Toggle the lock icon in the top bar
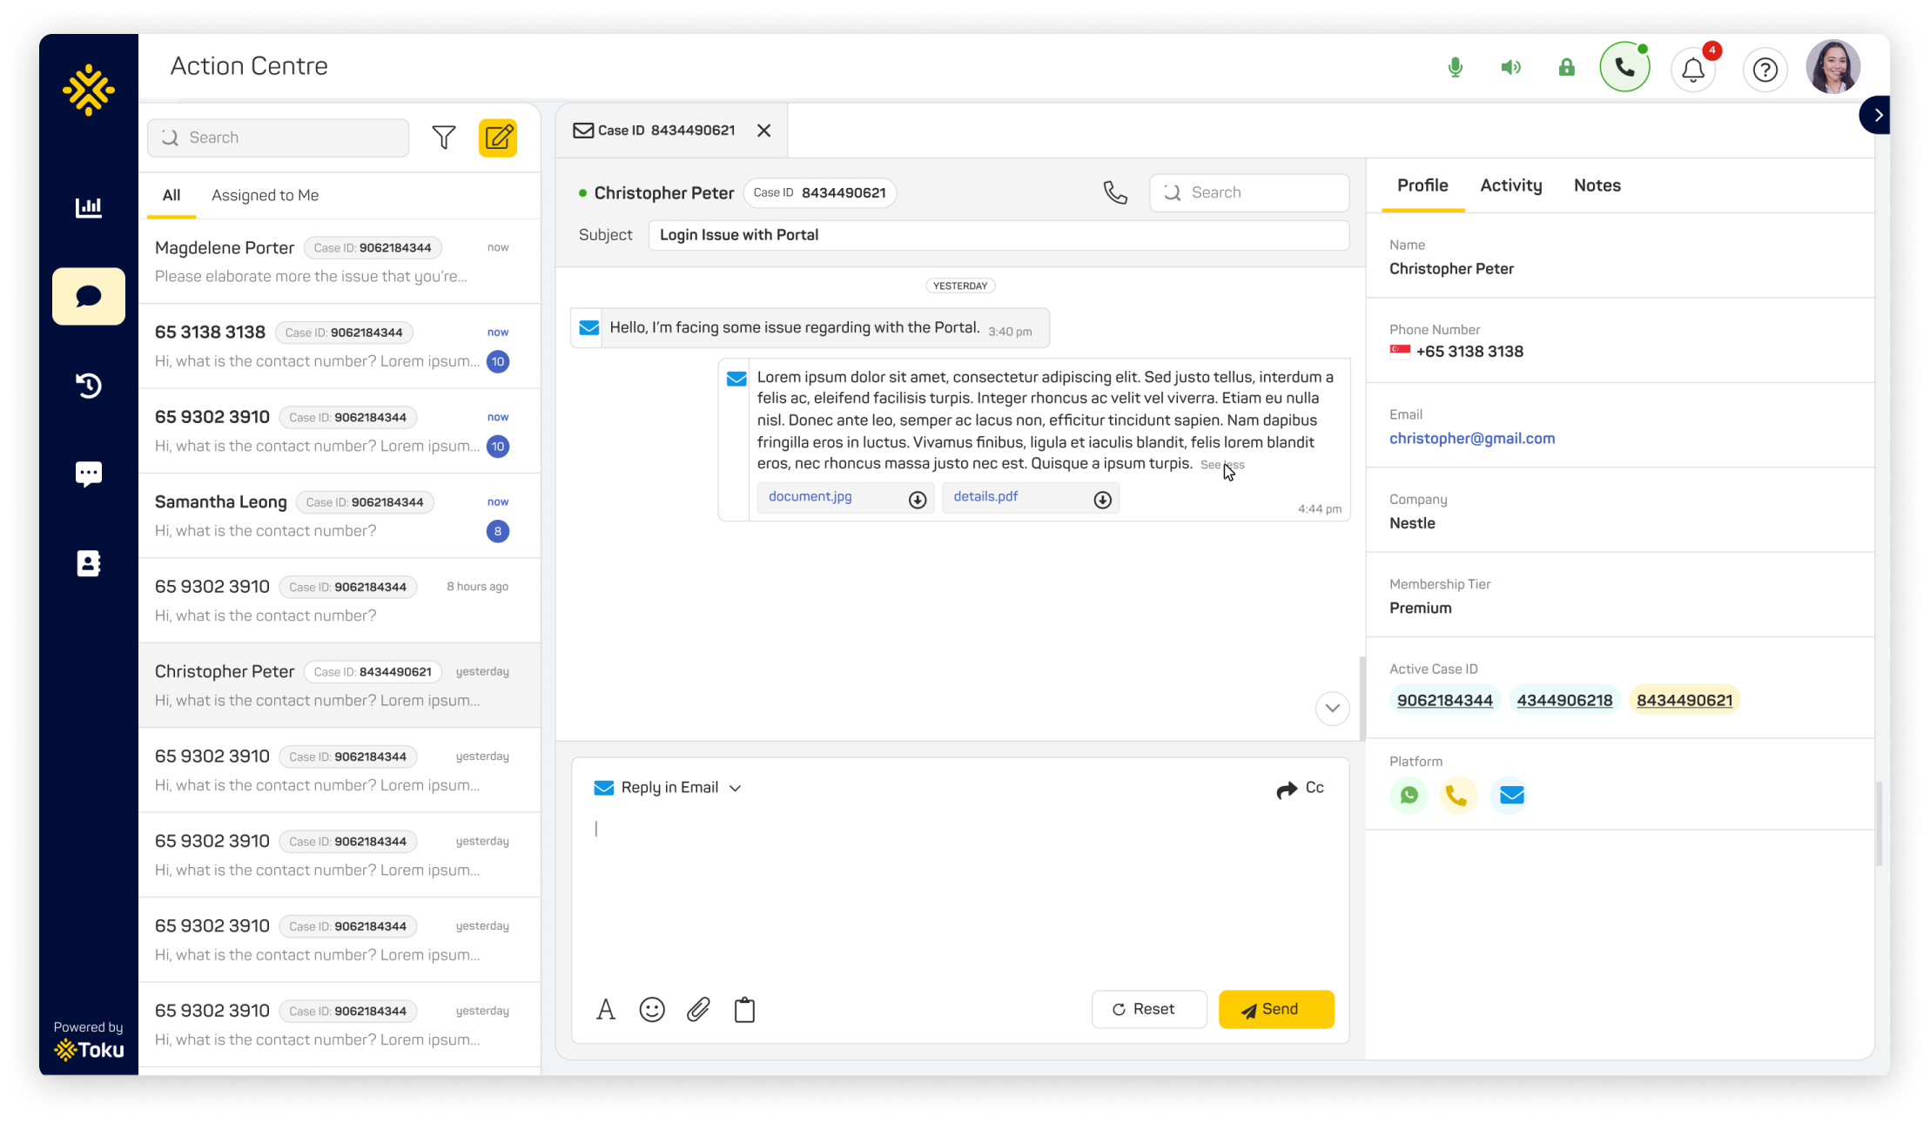Viewport: 1930px width, 1123px height. tap(1566, 66)
